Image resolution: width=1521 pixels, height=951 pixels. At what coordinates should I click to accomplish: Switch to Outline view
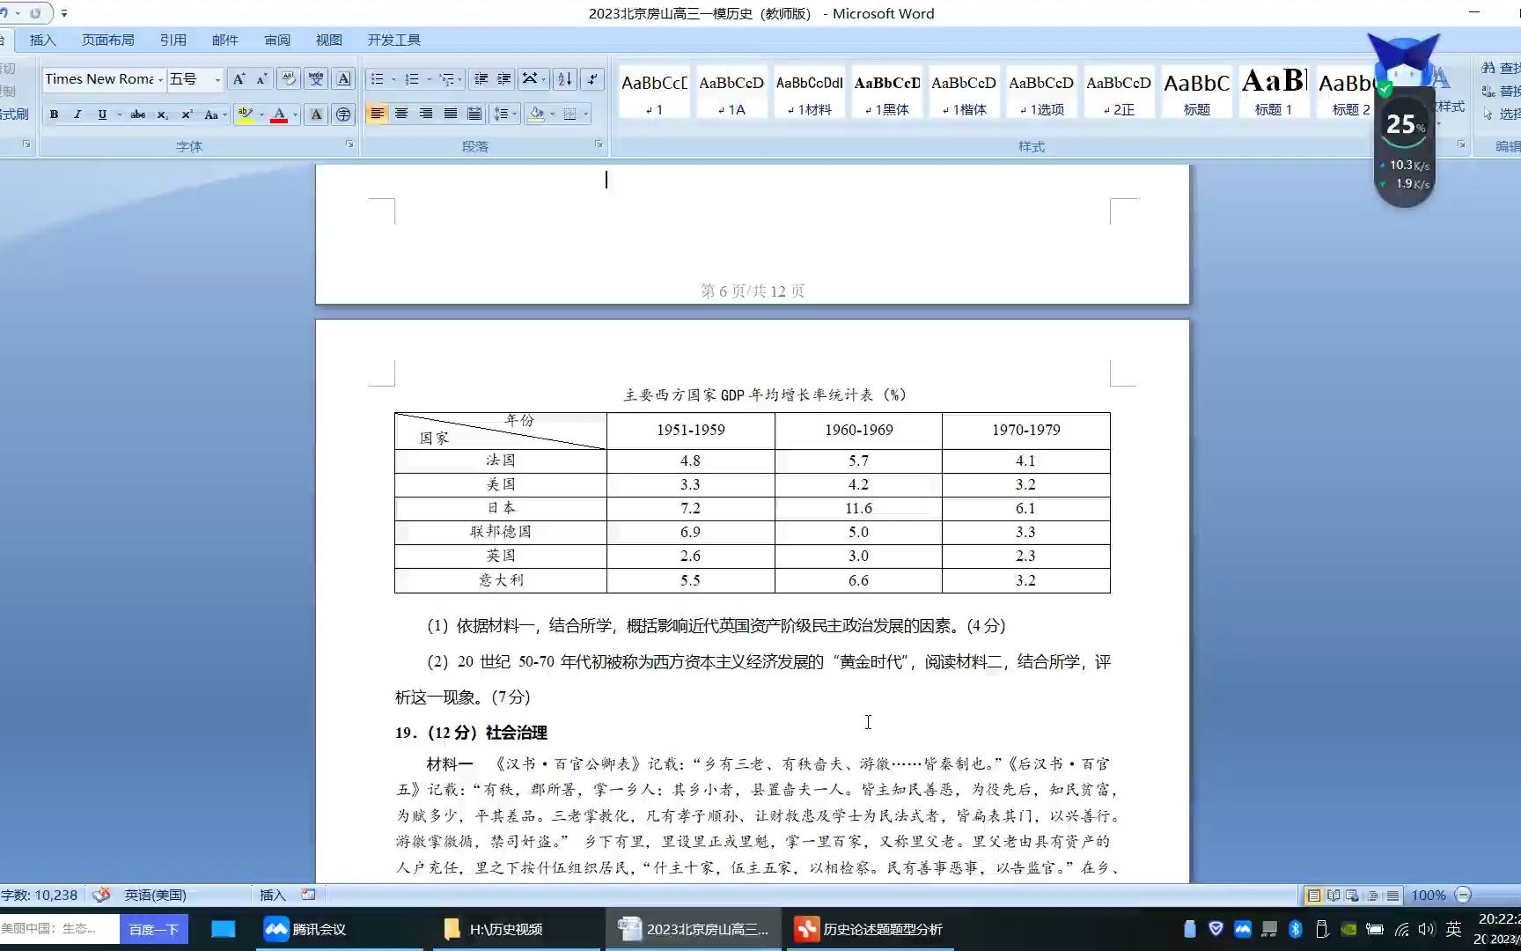pos(1373,896)
